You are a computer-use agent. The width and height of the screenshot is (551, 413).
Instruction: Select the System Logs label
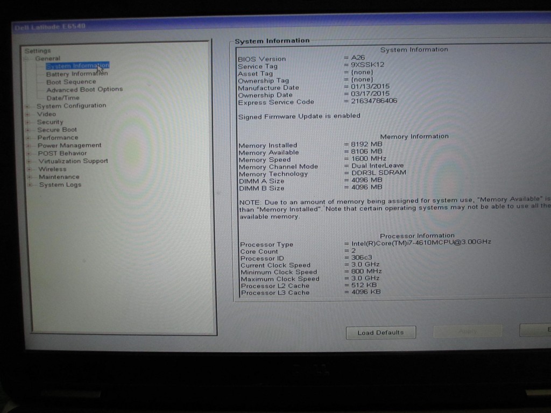(60, 185)
